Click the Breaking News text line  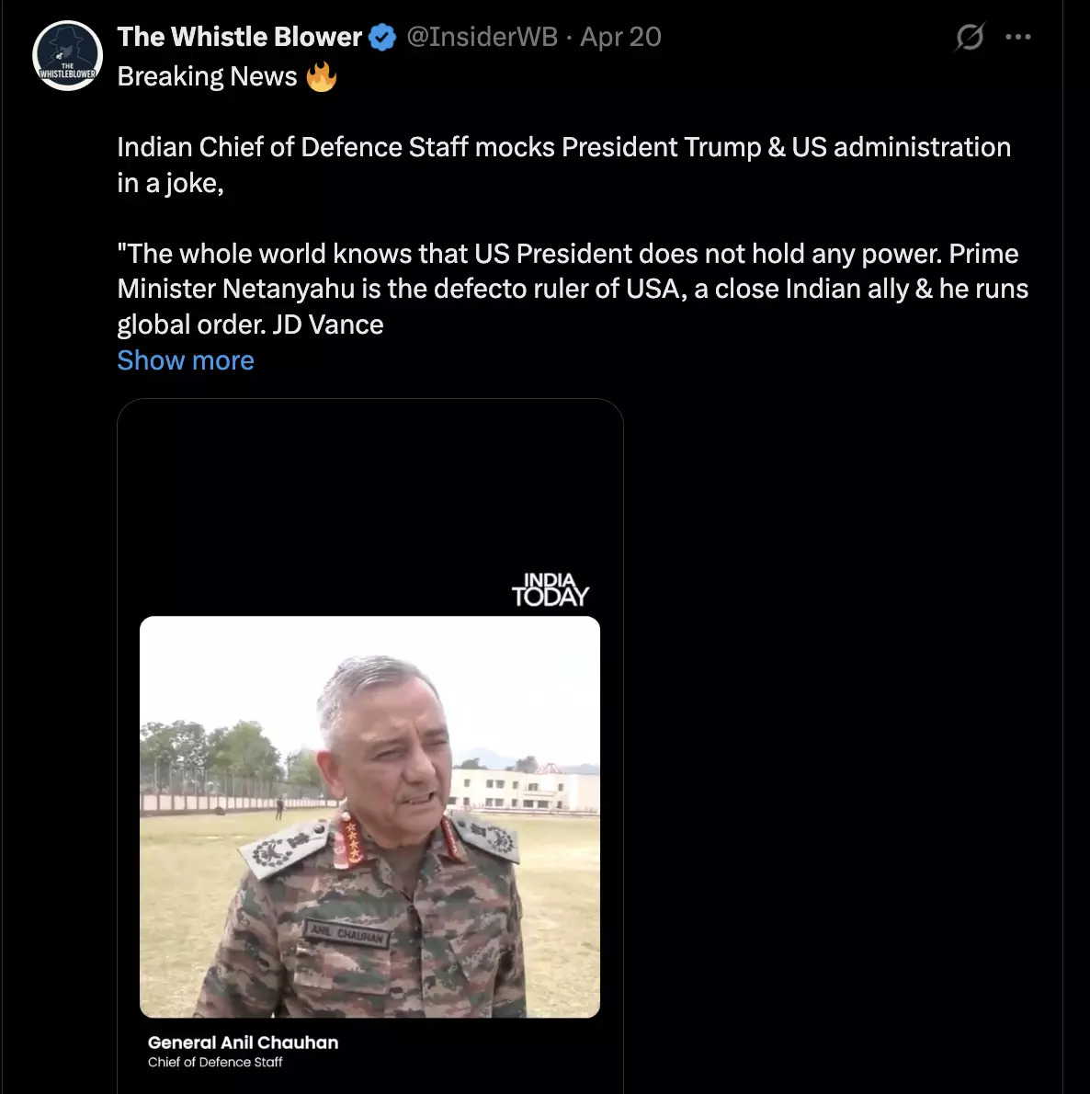207,76
